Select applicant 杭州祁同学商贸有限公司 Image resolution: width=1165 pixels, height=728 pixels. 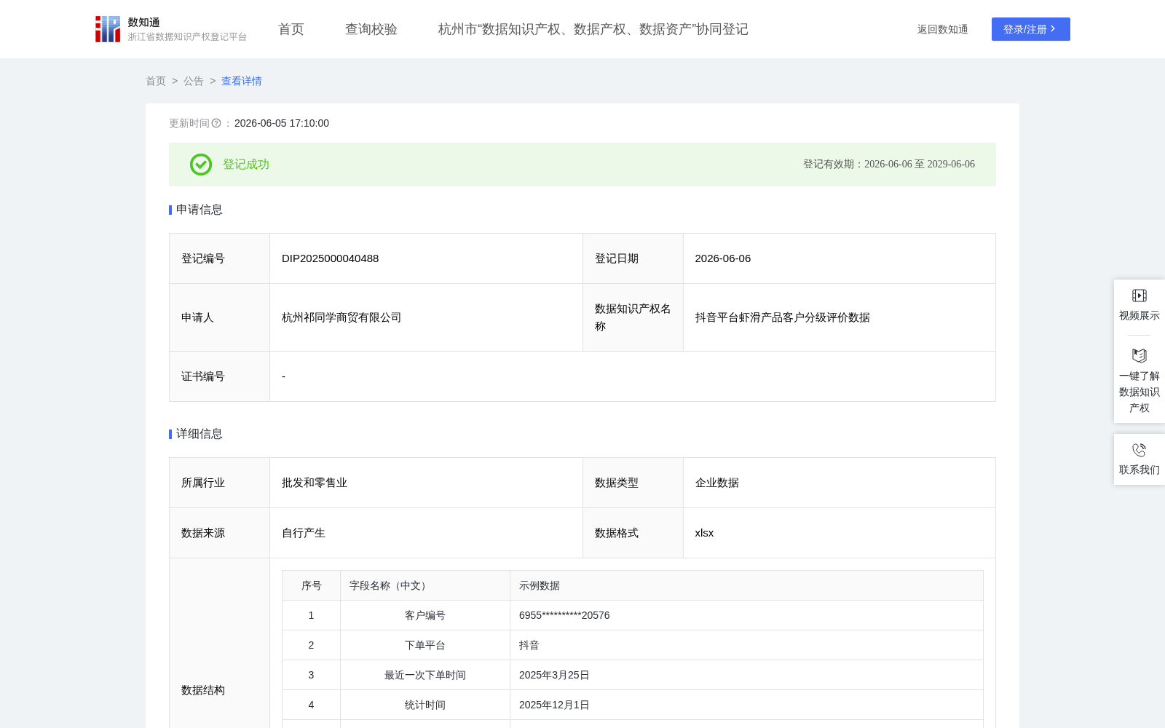(x=341, y=317)
